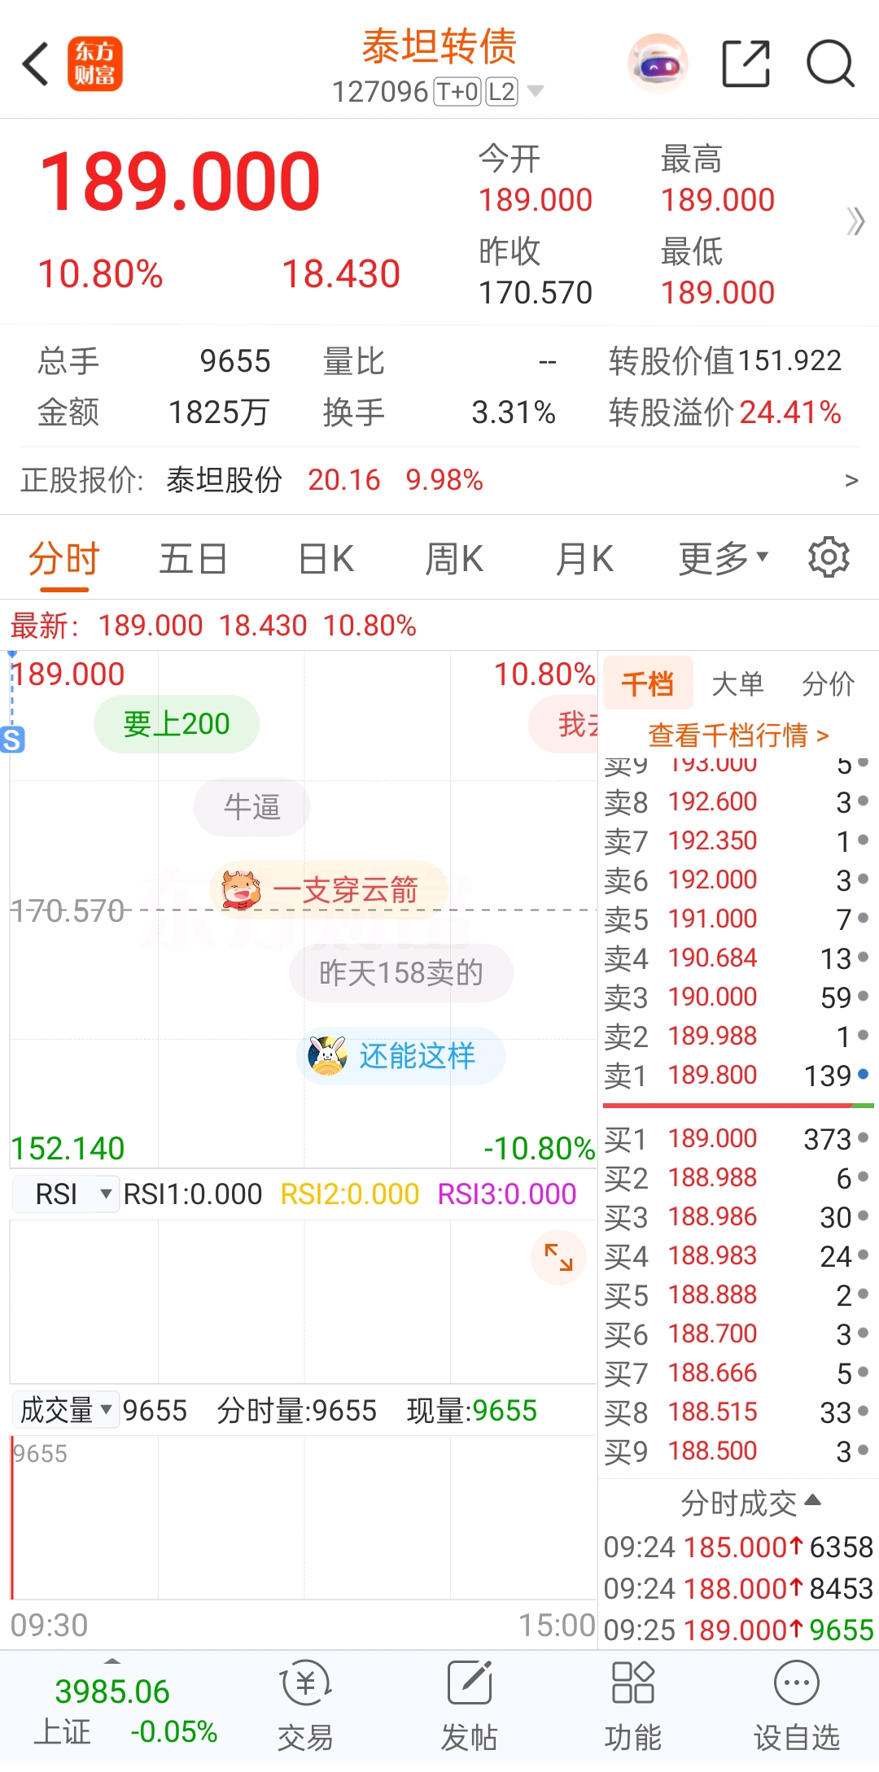Collapse the 分时成交 section arrow

pyautogui.click(x=812, y=1500)
